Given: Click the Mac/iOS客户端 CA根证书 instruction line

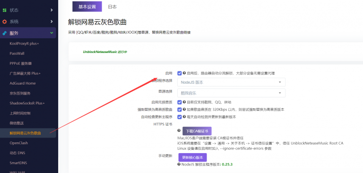Looking at the screenshot, I should (210, 138).
